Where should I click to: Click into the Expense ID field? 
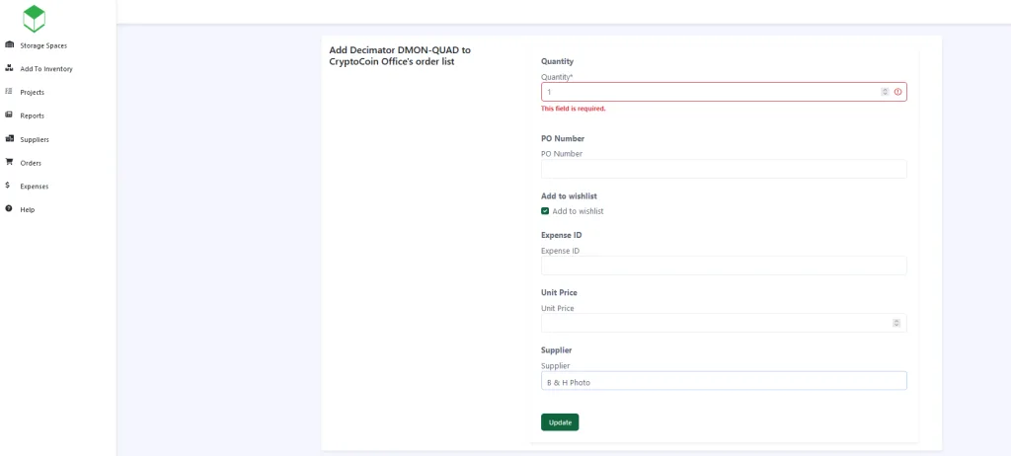724,266
